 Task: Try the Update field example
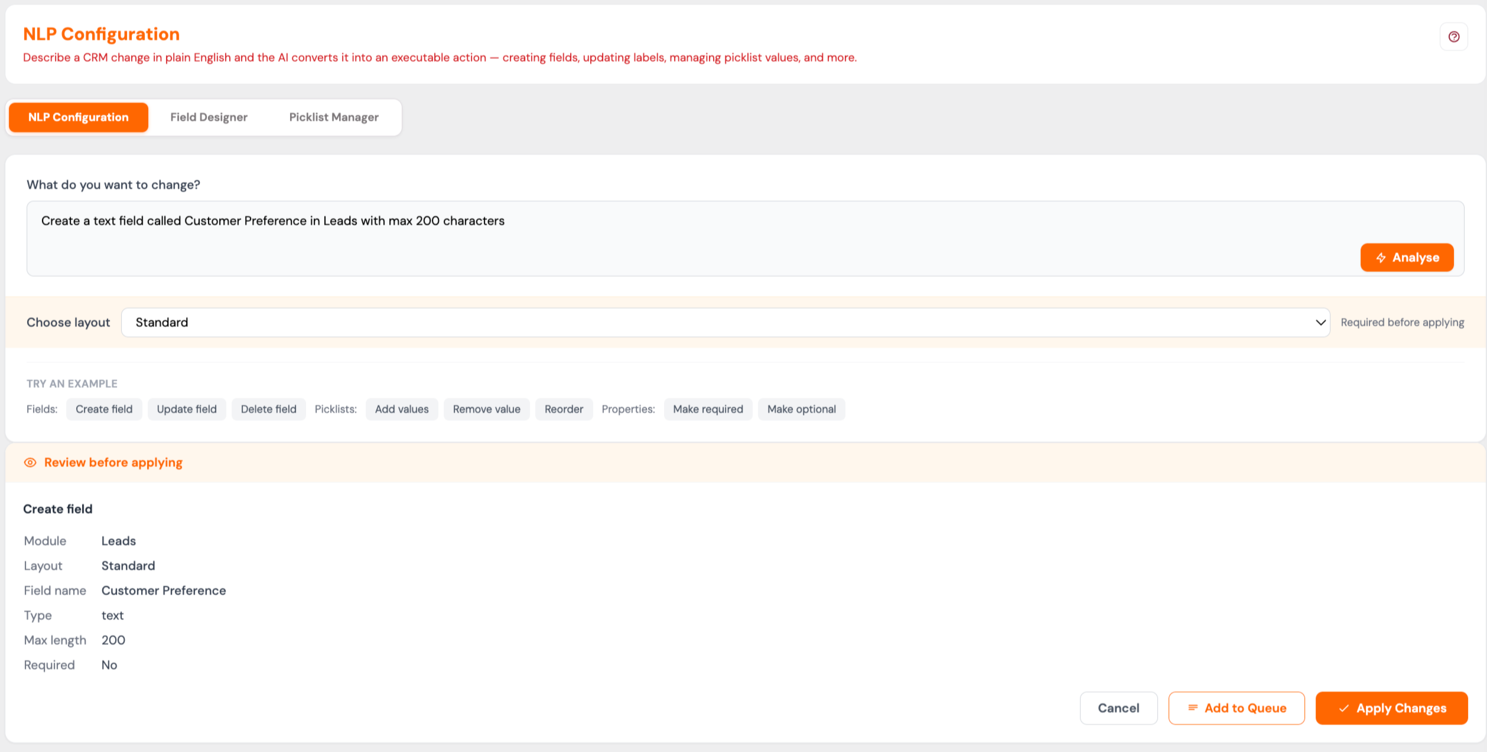point(187,409)
